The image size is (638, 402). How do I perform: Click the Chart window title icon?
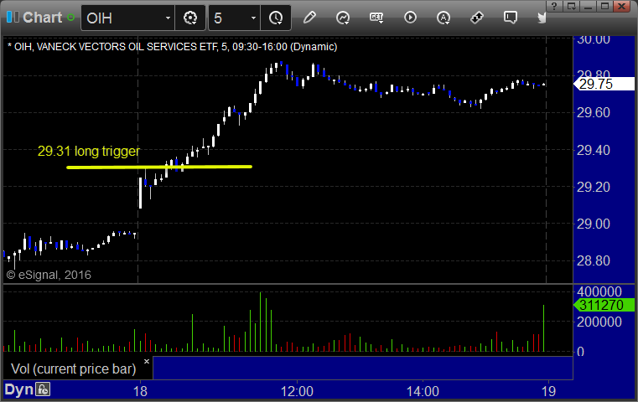13,17
